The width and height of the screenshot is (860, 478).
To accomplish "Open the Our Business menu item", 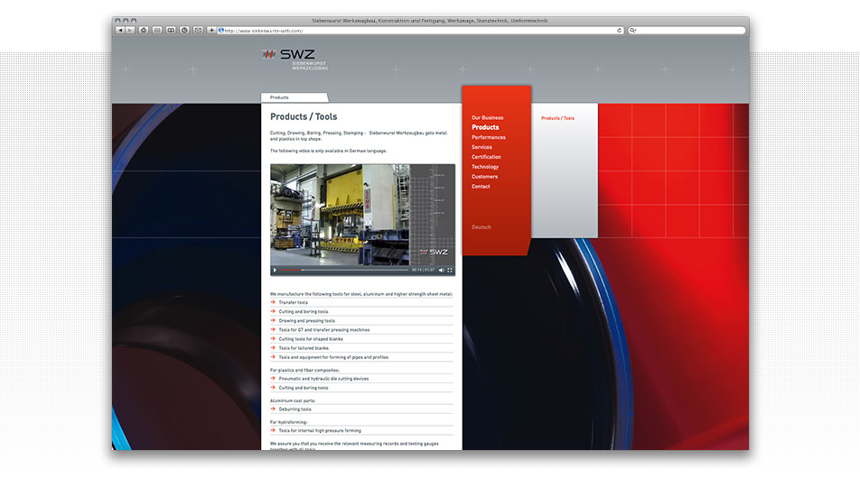I will [487, 118].
